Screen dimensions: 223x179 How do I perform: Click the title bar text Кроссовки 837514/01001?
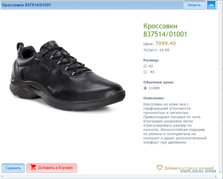coord(27,5)
